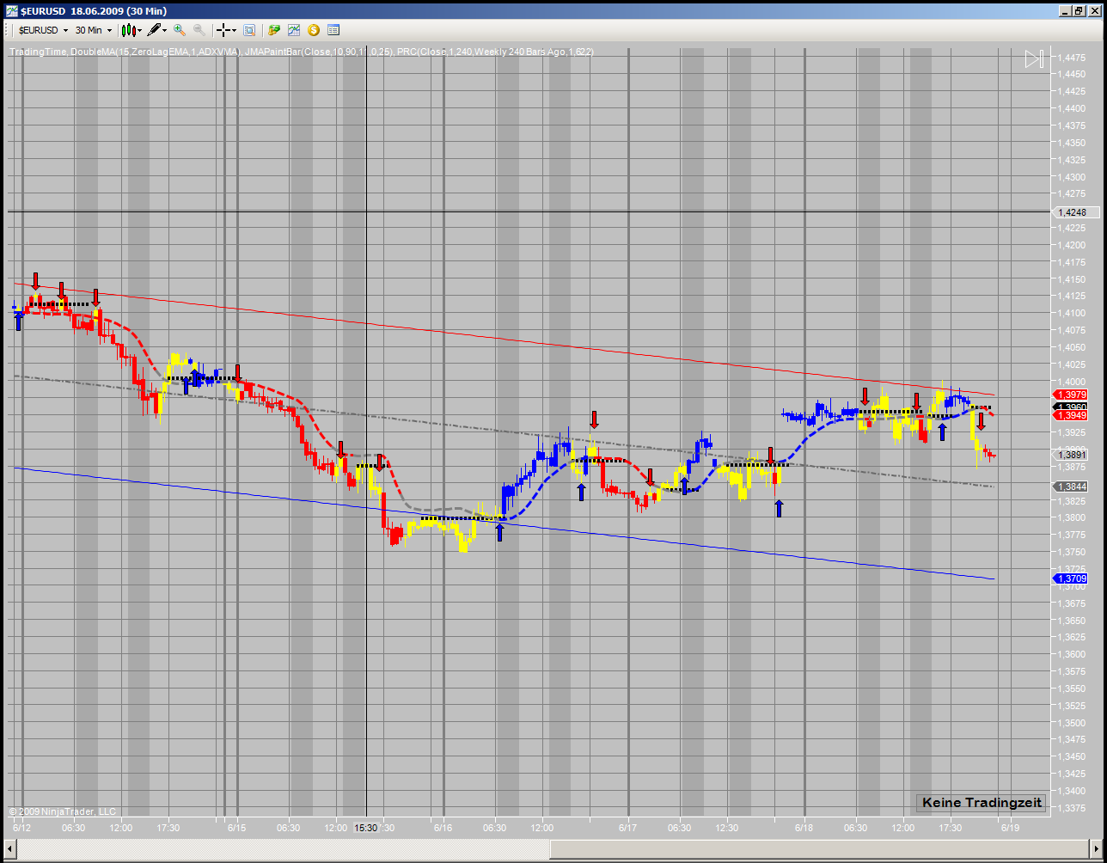
Task: Click the horizontal scrollbar left arrow
Action: click(x=9, y=849)
